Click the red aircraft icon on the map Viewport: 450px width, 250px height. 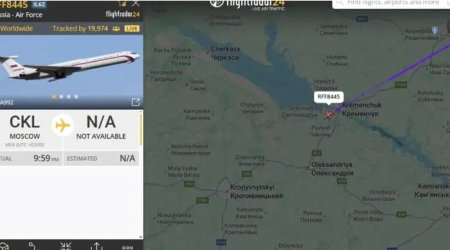click(328, 115)
